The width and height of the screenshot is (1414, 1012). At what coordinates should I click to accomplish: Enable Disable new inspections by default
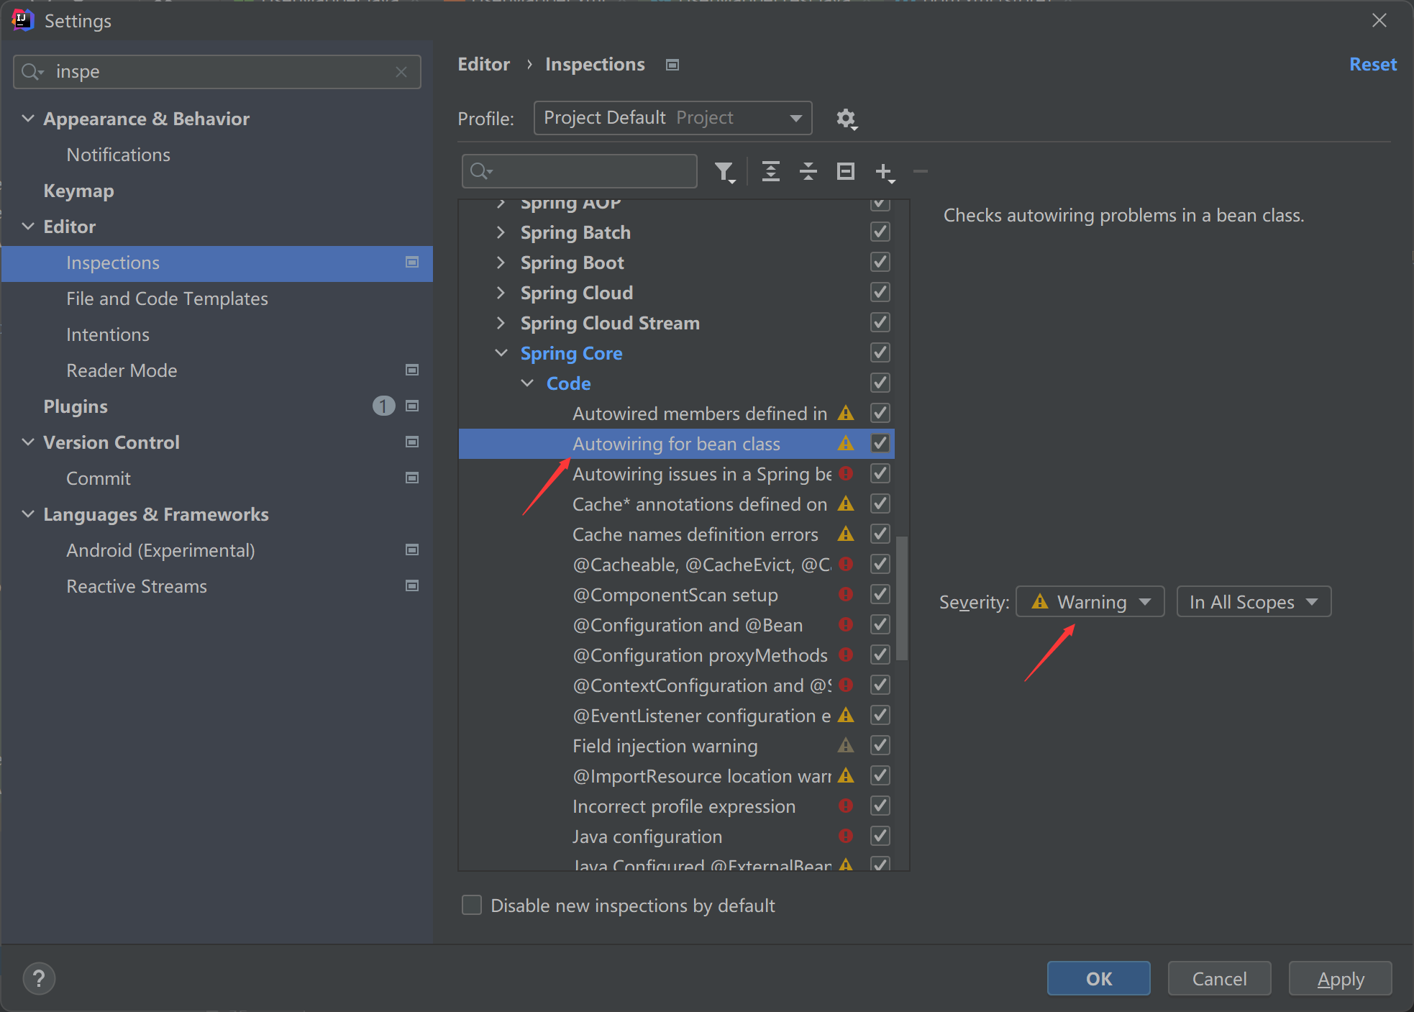coord(472,905)
